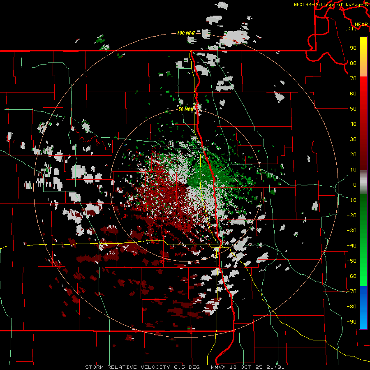Screen dimensions: 370x370
Task: Click the -80 value on velocity scale
Action: pos(351,307)
